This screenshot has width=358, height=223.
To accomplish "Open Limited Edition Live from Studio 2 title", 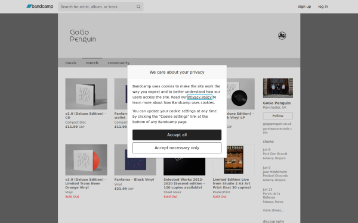I will (x=232, y=183).
